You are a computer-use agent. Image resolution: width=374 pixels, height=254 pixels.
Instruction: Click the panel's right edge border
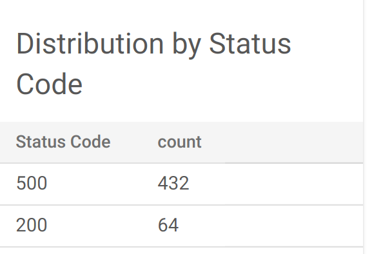364,127
